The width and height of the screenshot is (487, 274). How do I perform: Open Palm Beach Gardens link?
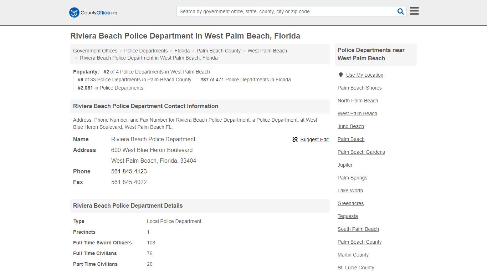click(x=361, y=152)
